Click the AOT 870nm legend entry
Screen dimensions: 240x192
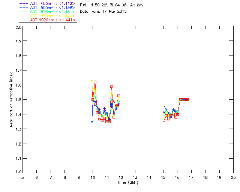pyautogui.click(x=47, y=16)
